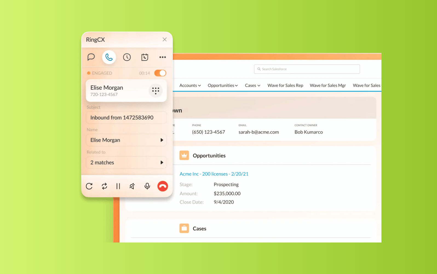Click the Opportunities crown icon
The image size is (437, 274).
coord(184,155)
